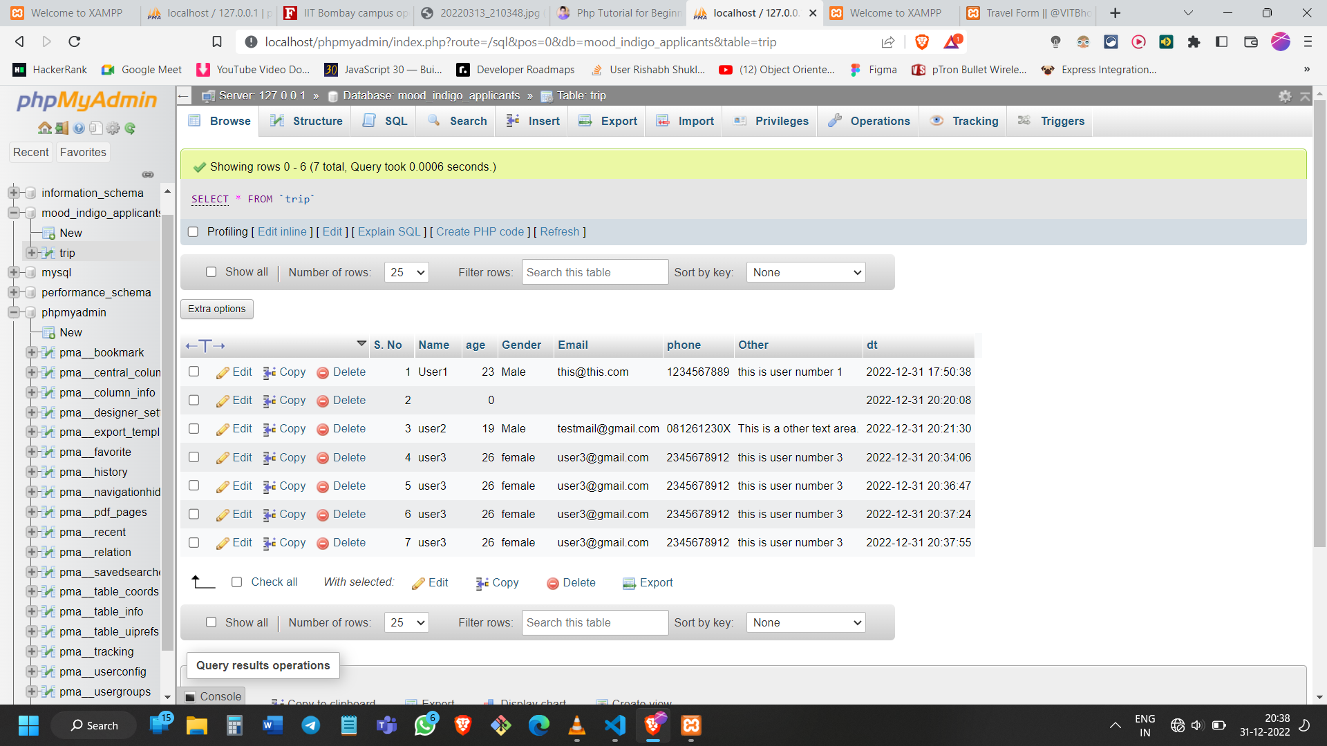Open the Triggers tab
This screenshot has width=1327, height=746.
1051,121
